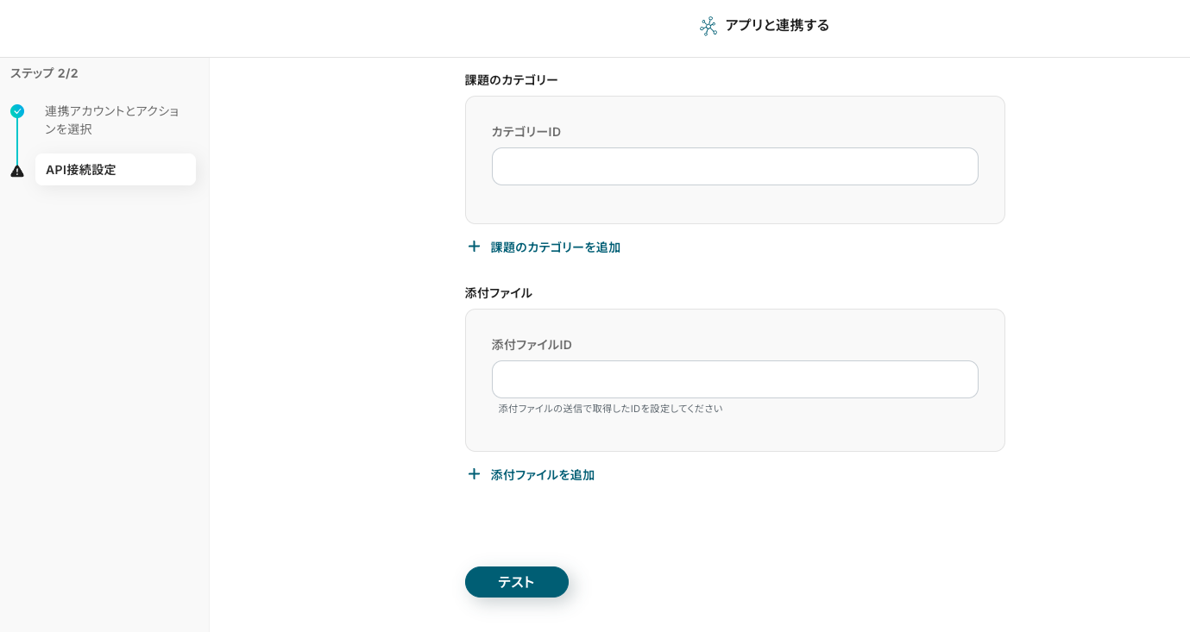Click the 課題のカテゴリー section label
The width and height of the screenshot is (1190, 632).
point(511,80)
